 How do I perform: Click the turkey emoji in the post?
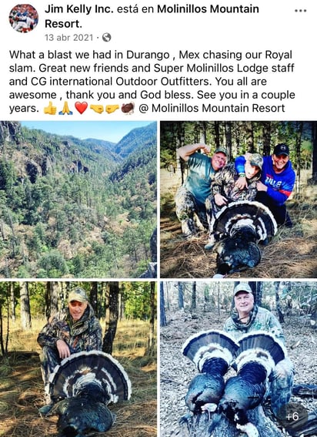128,109
